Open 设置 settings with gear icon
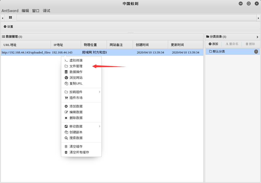This screenshot has height=183, width=261. coord(8,27)
